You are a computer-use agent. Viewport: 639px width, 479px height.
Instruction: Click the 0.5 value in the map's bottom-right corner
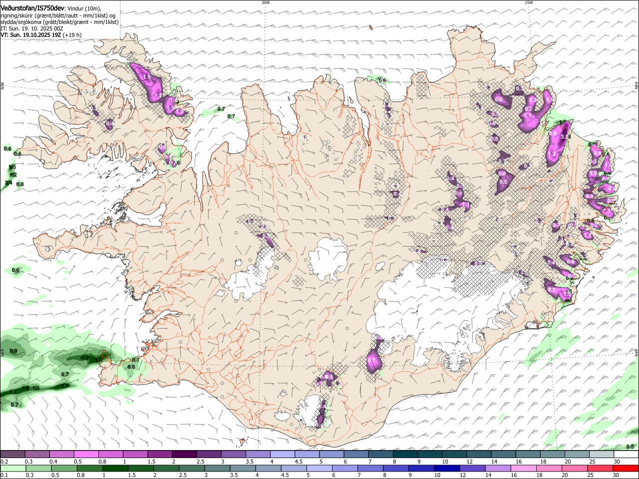tap(630, 447)
